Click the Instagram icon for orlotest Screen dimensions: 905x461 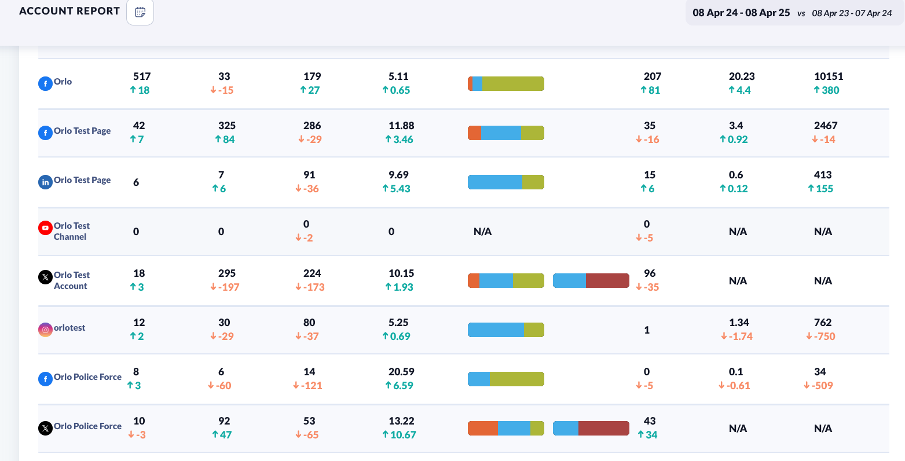click(x=45, y=330)
